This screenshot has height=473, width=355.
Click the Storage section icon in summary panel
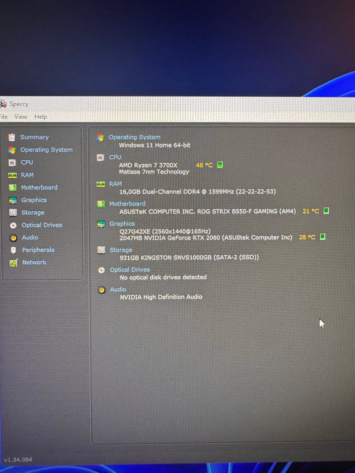101,250
